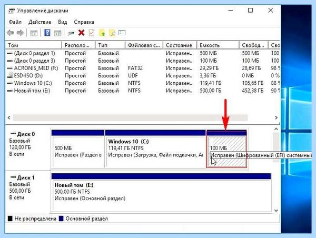316x238 pixels.
Task: Click the FAT32 cell in the ACRONIS_MED row
Action: (x=135, y=68)
